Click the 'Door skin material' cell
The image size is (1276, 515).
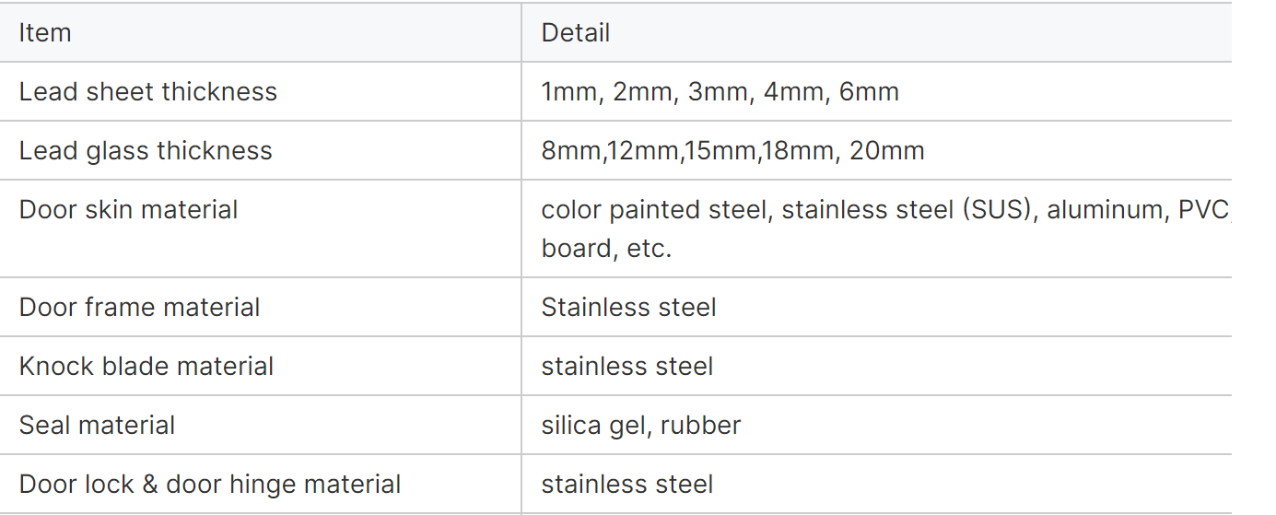[x=128, y=210]
